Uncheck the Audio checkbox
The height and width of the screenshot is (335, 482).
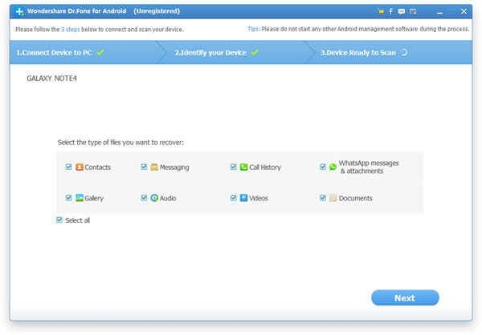point(144,198)
